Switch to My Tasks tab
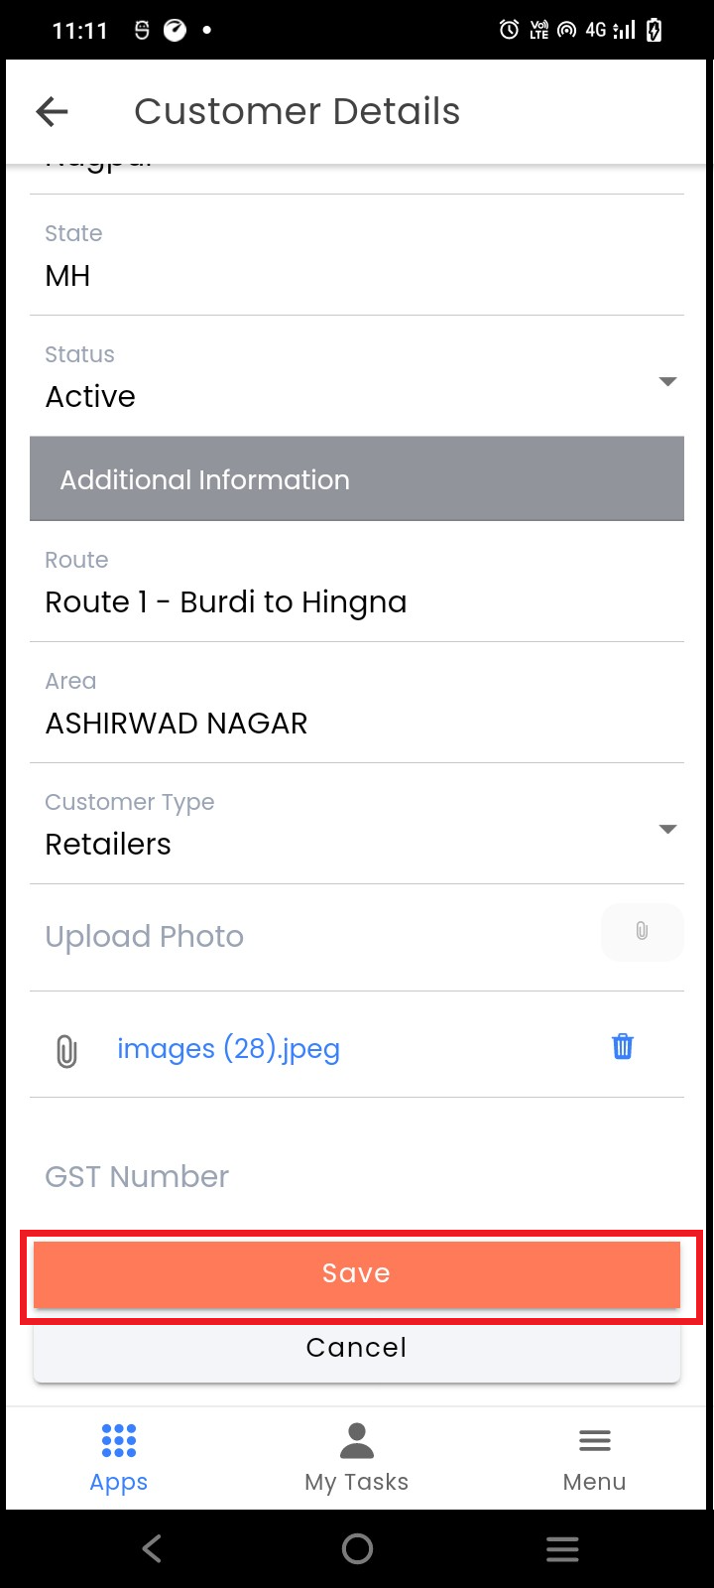714x1588 pixels. coord(356,1456)
